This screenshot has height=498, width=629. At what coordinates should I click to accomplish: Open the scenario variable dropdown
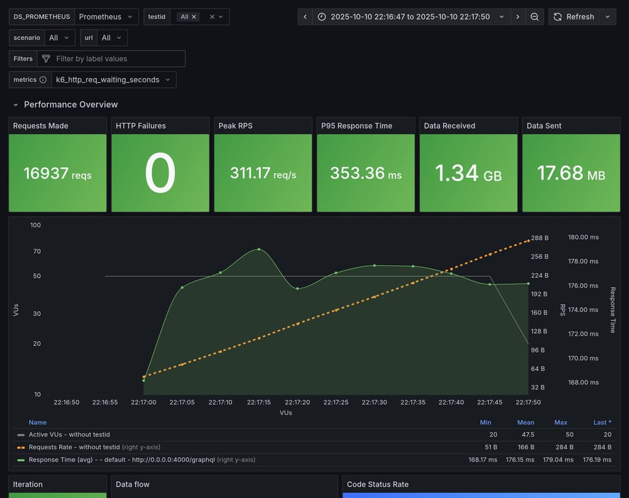[x=59, y=38]
